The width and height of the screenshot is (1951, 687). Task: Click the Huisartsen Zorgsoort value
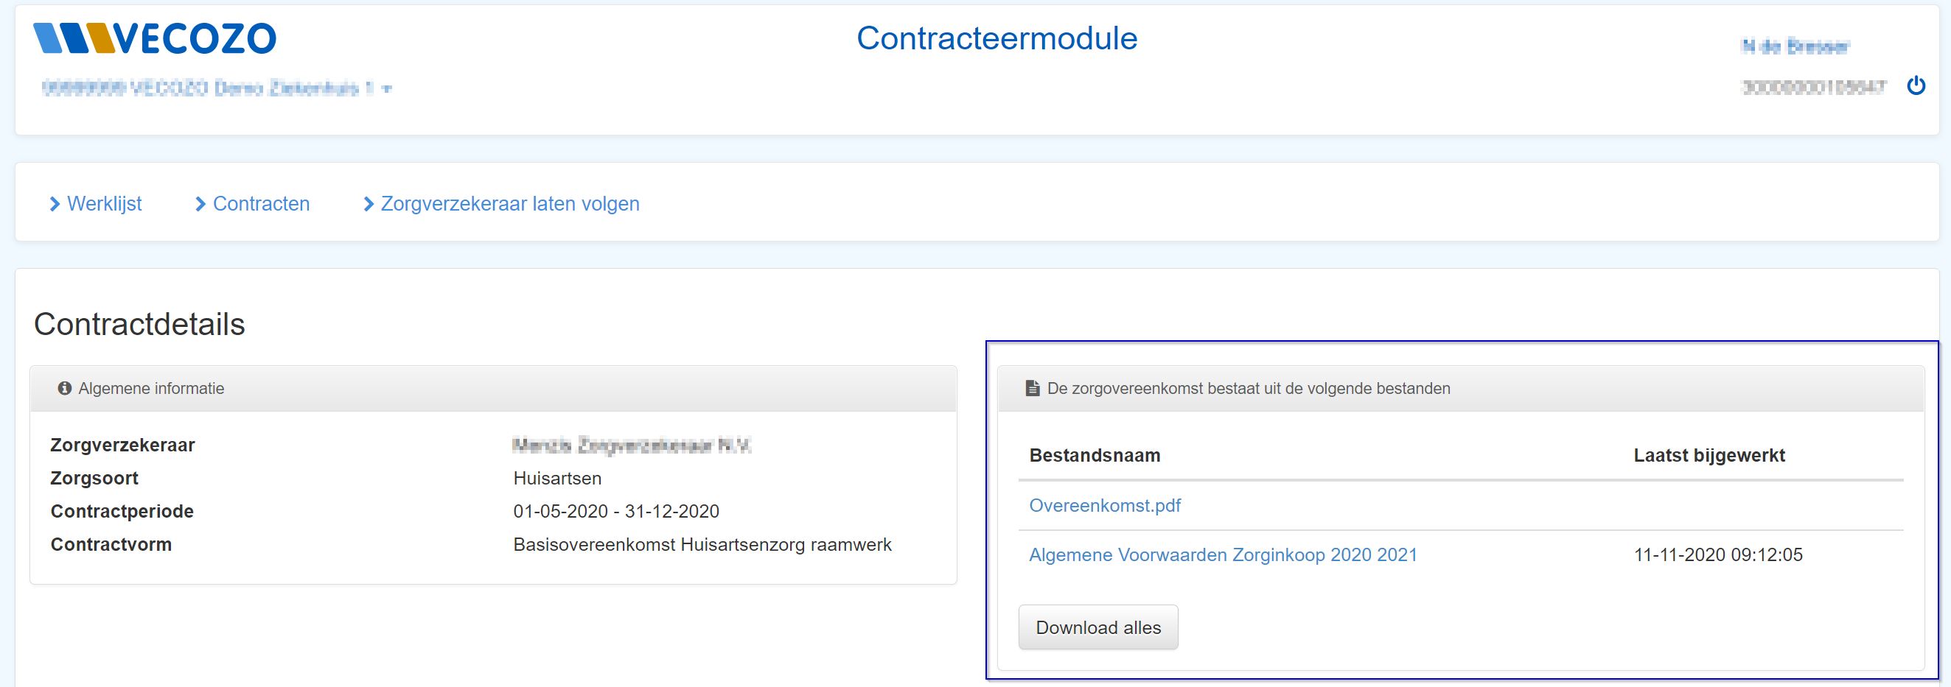(x=556, y=478)
